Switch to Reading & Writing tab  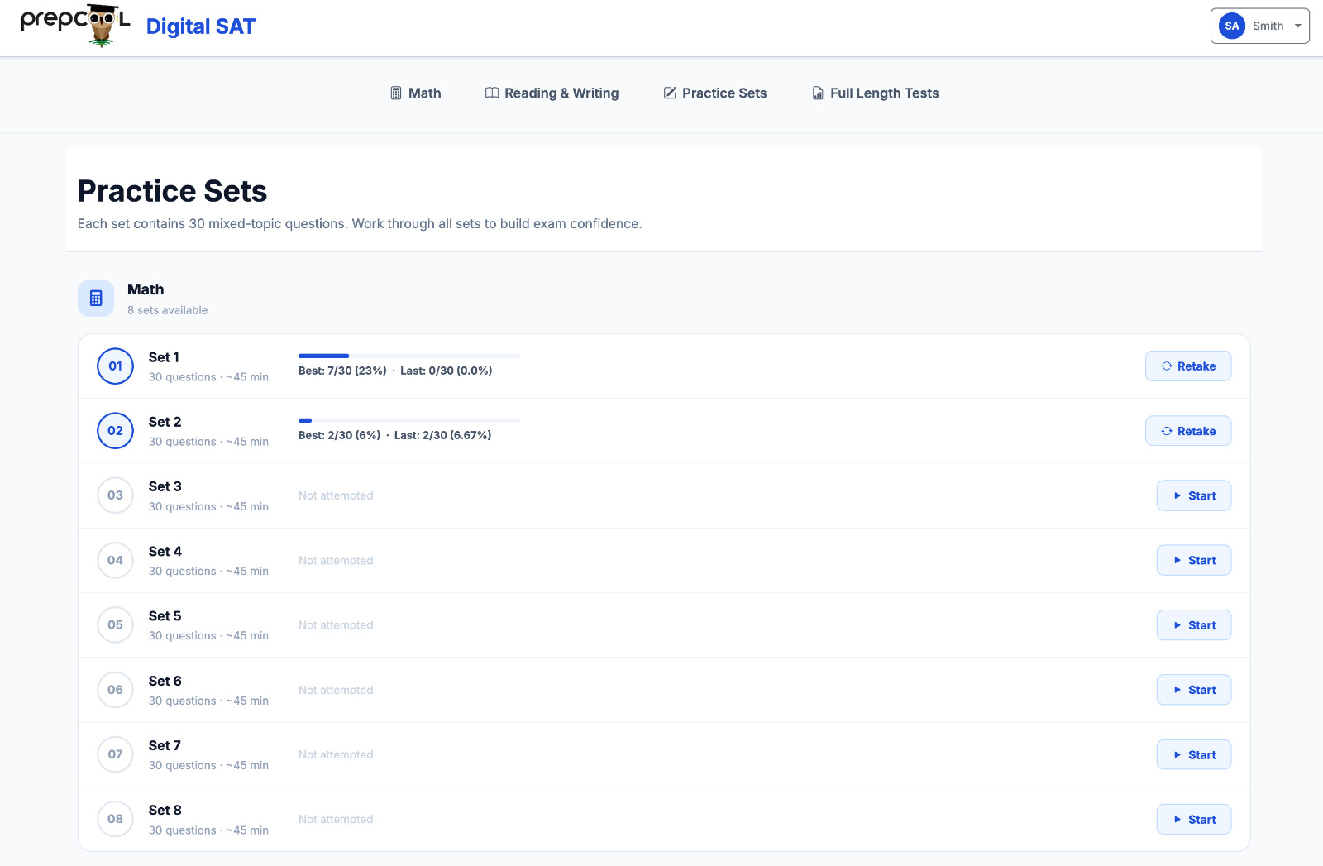(x=552, y=93)
